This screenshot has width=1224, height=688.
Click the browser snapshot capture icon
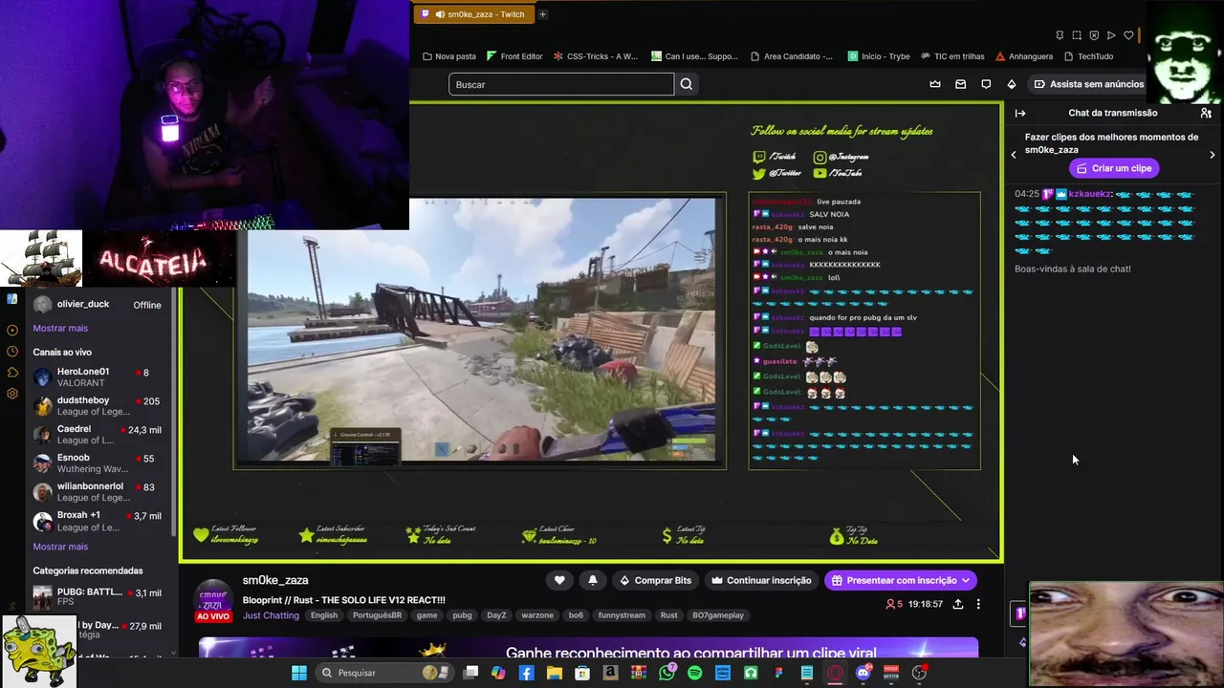pos(1077,35)
